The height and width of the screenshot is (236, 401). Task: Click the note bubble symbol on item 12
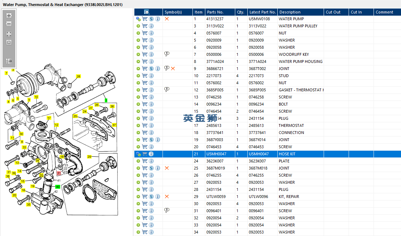coord(166,90)
